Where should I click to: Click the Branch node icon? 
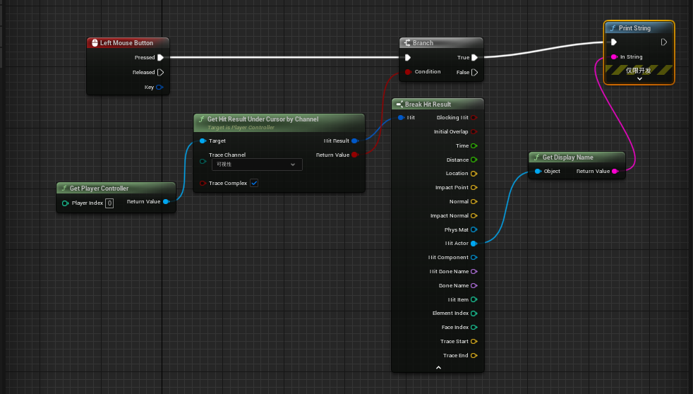click(x=406, y=43)
